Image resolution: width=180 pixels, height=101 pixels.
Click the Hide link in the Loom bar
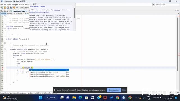click(x=124, y=90)
